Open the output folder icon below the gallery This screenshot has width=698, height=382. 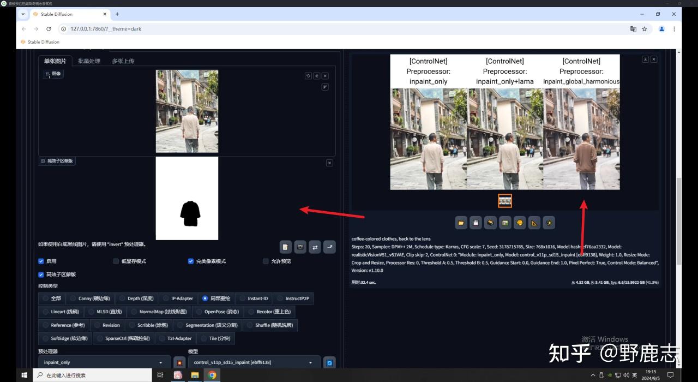click(461, 223)
